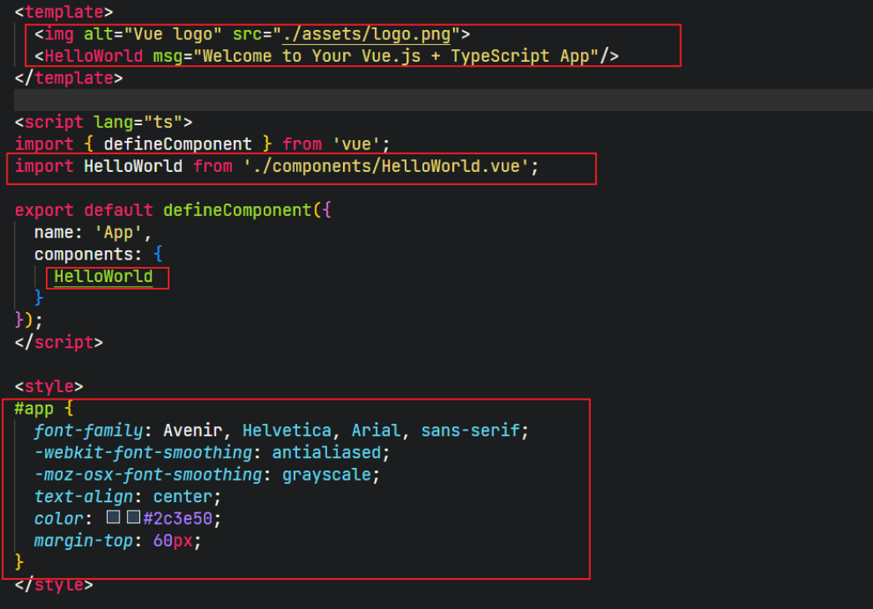Click the opening <template> tag
873x609 pixels.
point(63,12)
